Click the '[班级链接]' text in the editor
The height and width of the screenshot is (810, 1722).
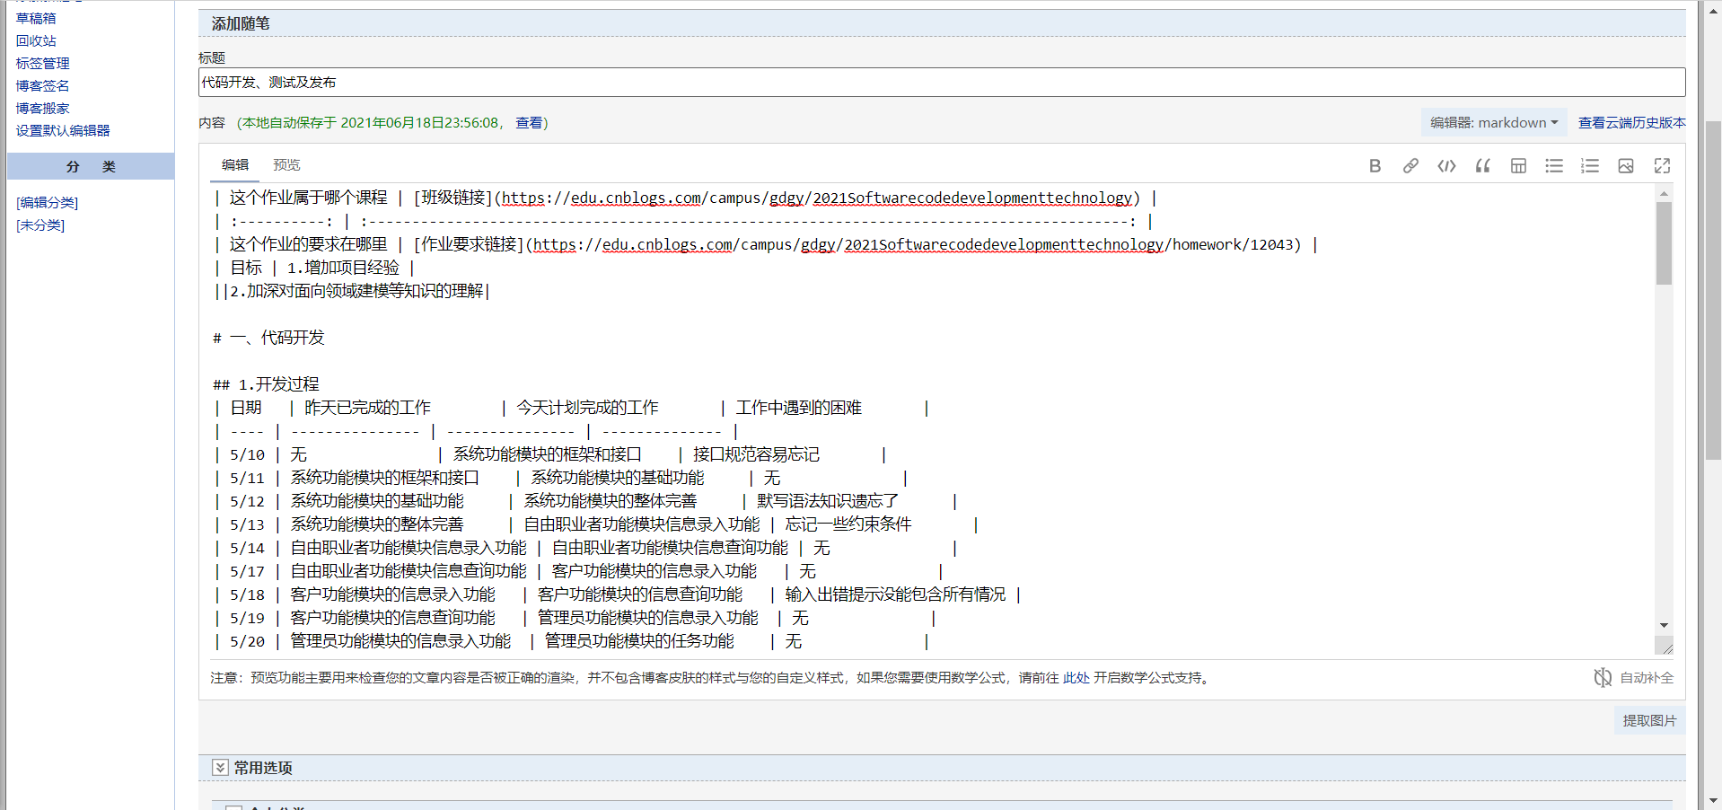[452, 198]
